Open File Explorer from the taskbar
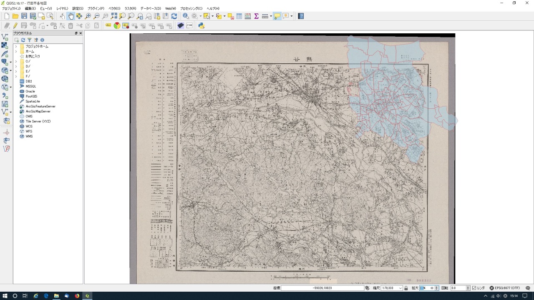 click(x=56, y=296)
